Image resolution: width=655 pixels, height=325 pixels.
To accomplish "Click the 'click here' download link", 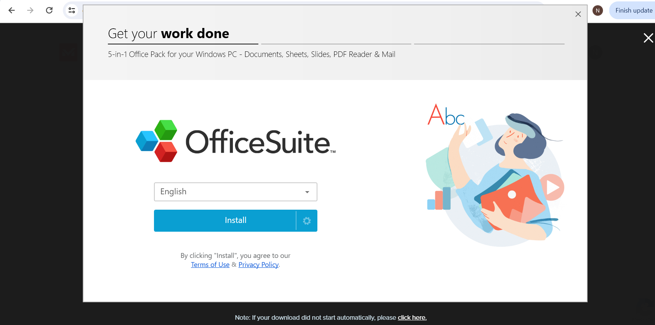I will coord(412,317).
